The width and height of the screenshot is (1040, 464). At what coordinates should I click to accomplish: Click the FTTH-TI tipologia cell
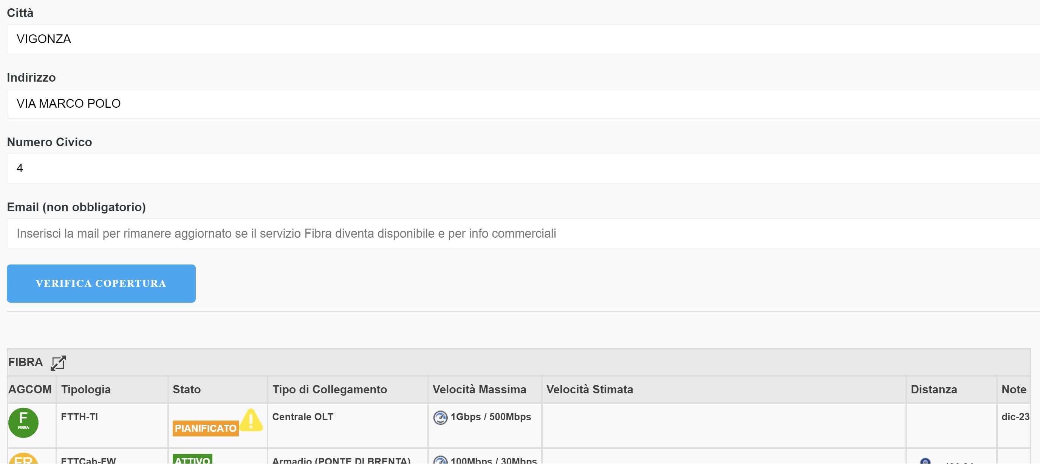point(79,417)
